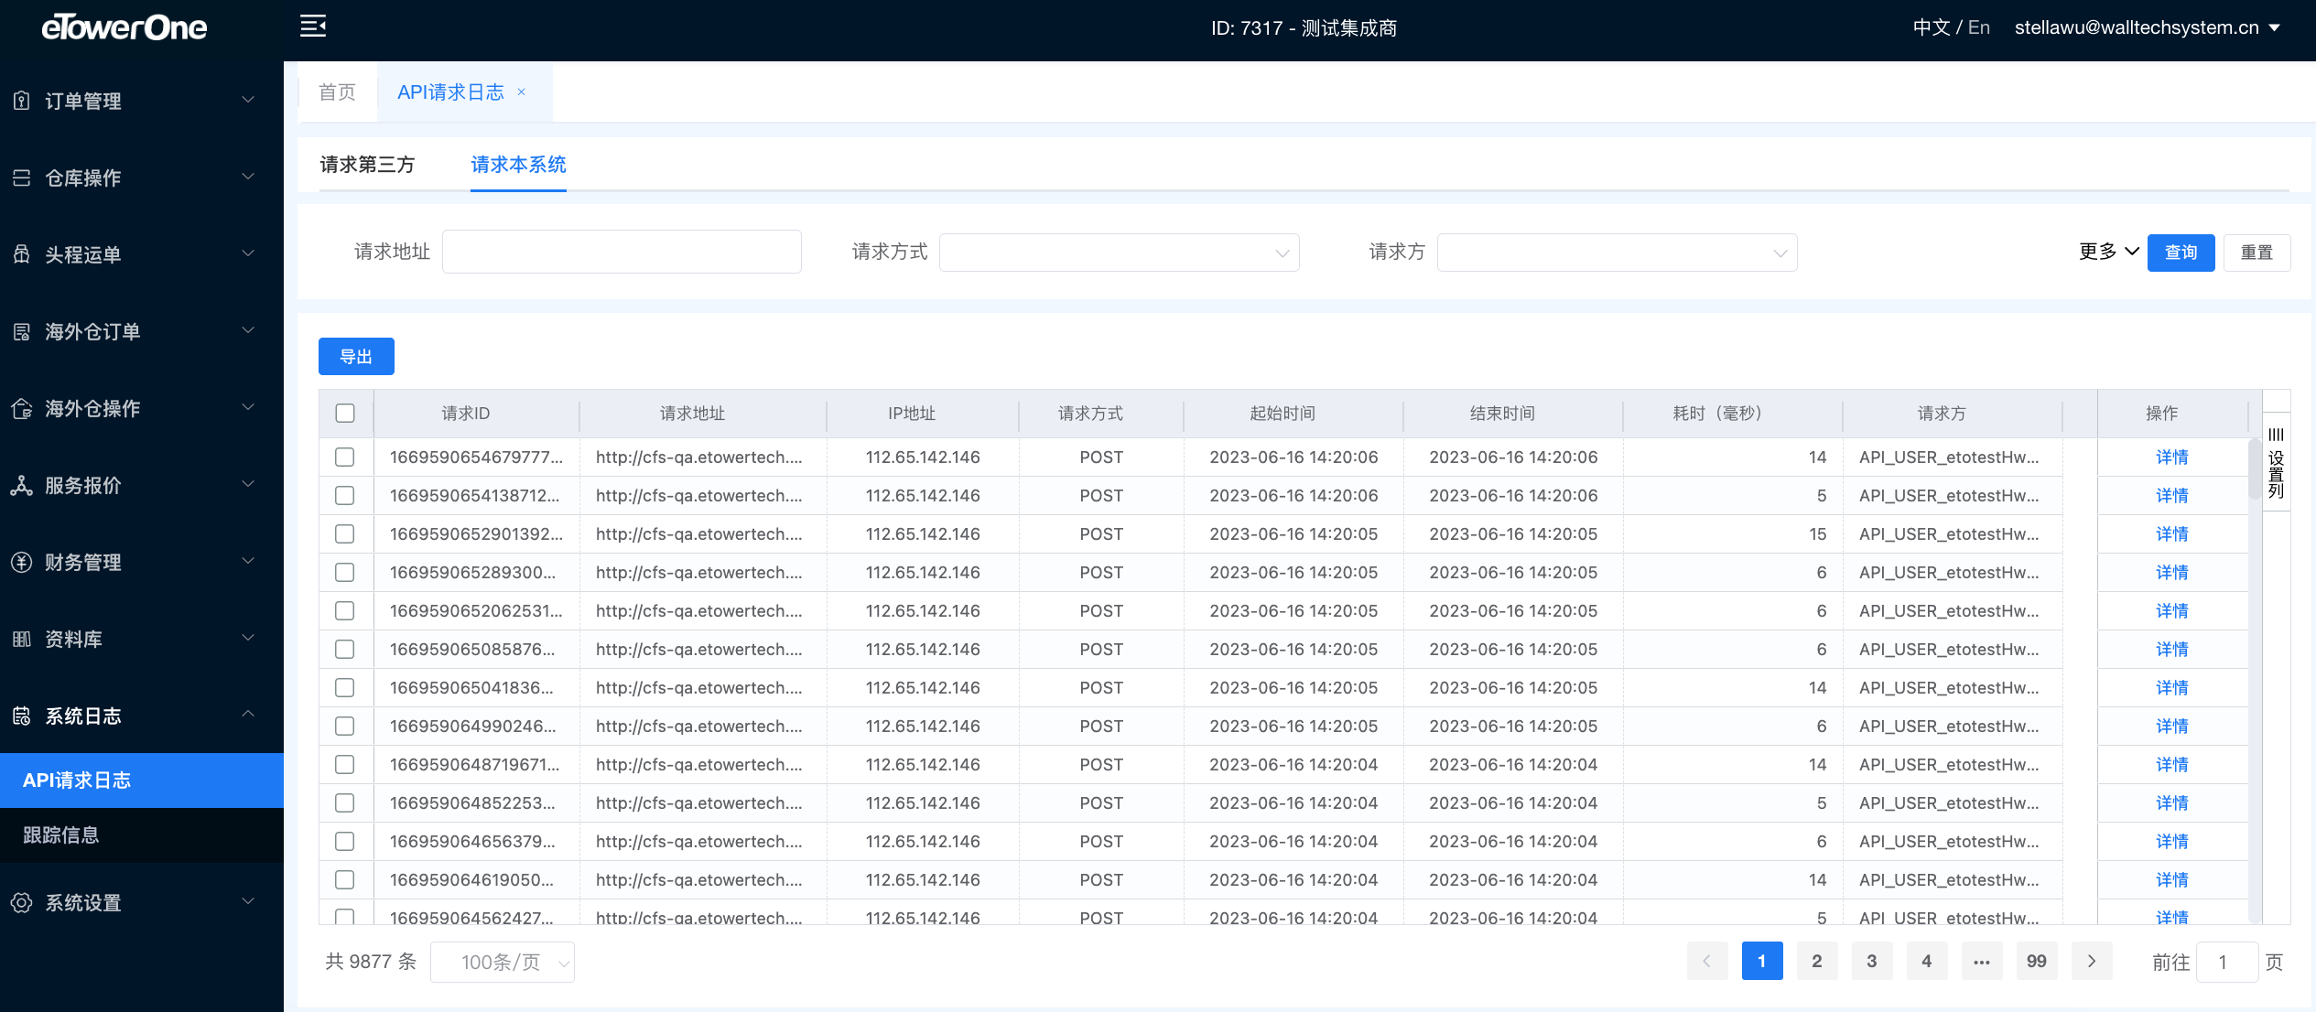Click the 财务管理 yen icon

click(22, 562)
